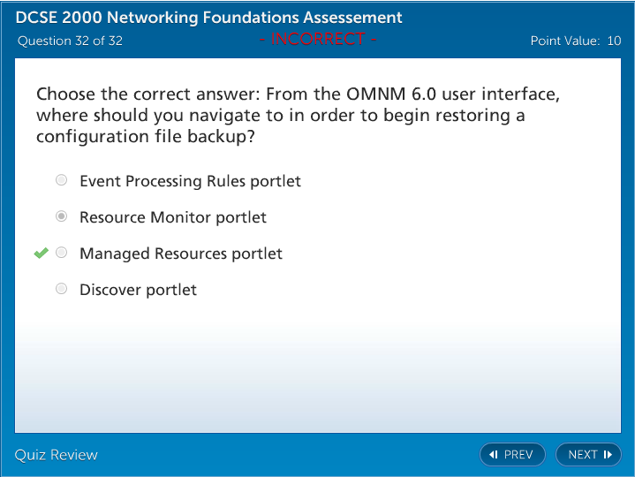Click the 'Question 32 of 32' counter

(x=70, y=41)
